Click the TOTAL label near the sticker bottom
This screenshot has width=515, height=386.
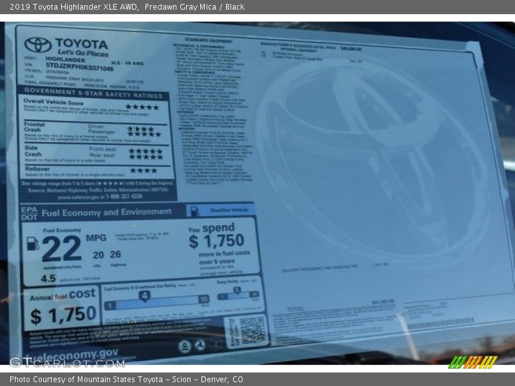(295, 309)
